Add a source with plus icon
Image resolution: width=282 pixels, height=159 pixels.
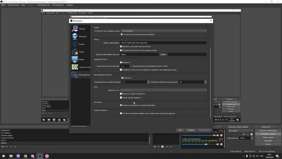155,147
